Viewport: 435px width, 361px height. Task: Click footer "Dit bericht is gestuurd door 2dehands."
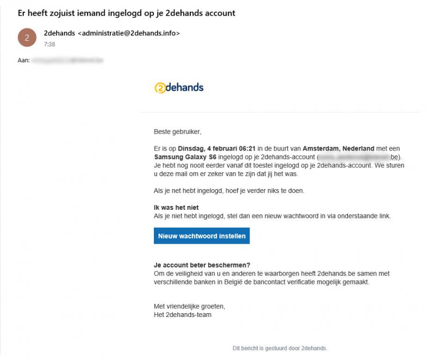(x=279, y=348)
